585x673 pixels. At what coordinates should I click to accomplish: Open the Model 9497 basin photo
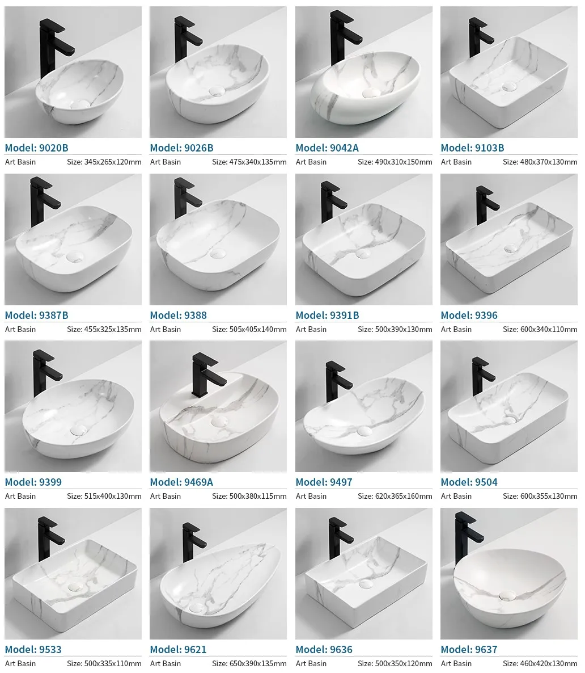[364, 406]
